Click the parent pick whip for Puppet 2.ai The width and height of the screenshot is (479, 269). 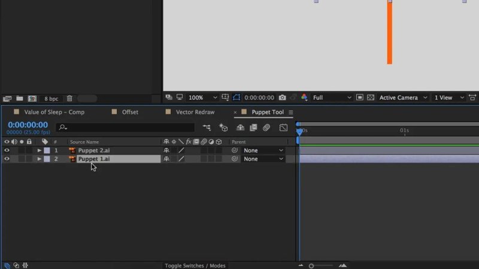coord(234,150)
